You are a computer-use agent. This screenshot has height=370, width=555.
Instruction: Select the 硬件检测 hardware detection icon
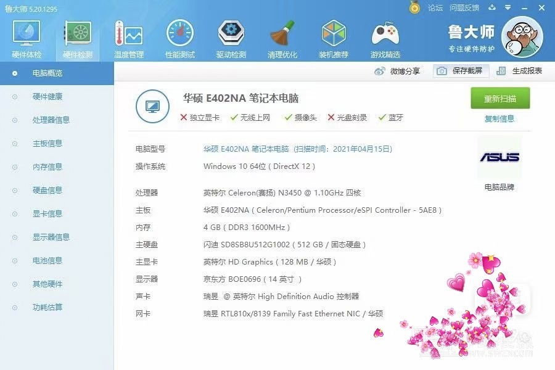(x=78, y=38)
